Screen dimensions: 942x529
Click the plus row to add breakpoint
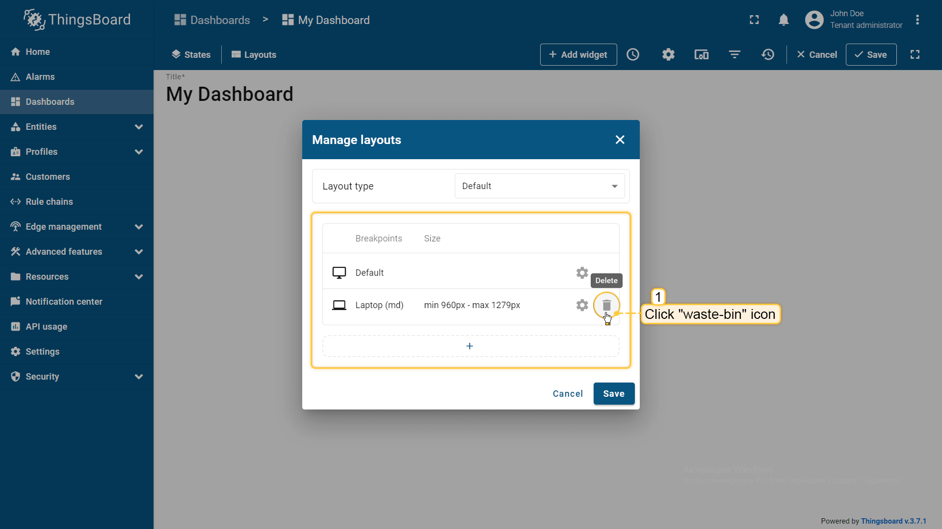coord(470,346)
